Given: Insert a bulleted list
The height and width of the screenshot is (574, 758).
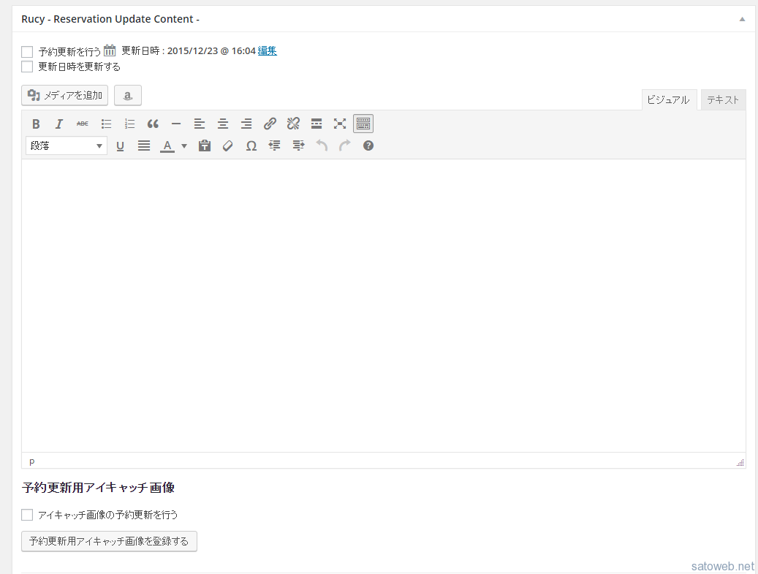Looking at the screenshot, I should (106, 124).
